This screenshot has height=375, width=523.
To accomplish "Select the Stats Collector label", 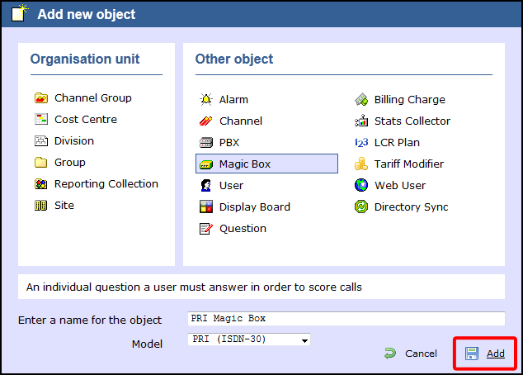I will pos(412,121).
